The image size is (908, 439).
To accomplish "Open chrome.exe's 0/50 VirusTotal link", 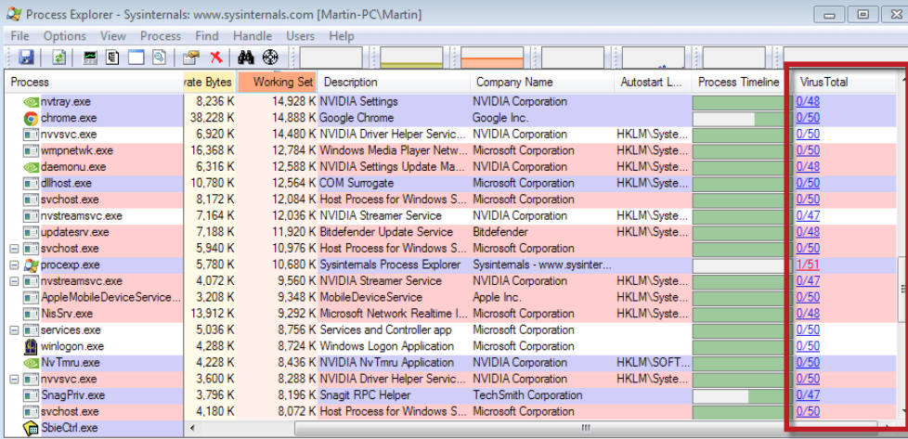I will click(x=808, y=118).
